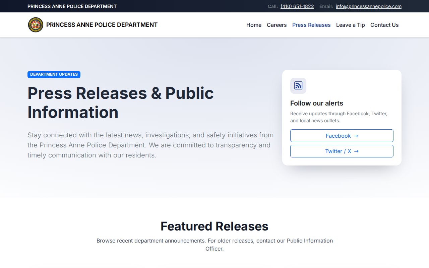The width and height of the screenshot is (429, 268).
Task: Go to the Careers page
Action: (277, 25)
